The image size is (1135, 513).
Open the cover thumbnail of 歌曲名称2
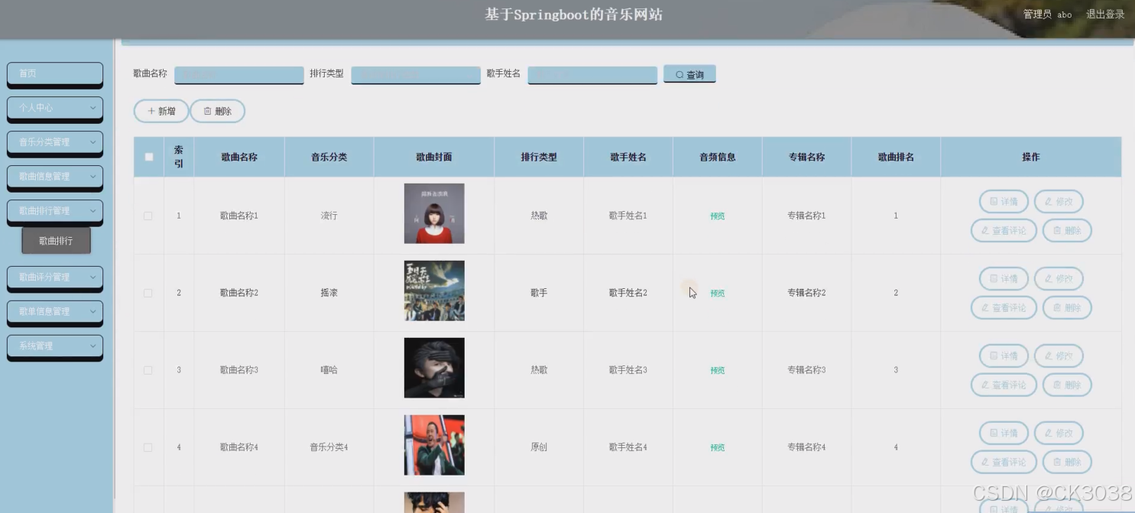point(434,291)
